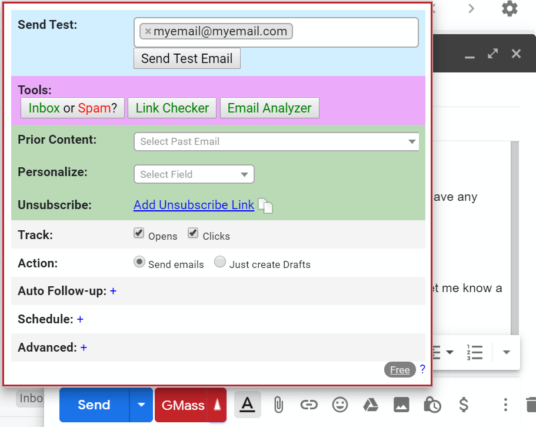536x427 pixels.
Task: Uncheck the Opens tracking checkbox
Action: pos(139,233)
